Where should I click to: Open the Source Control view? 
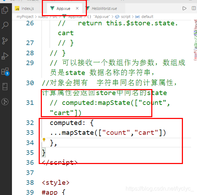(x=5, y=40)
